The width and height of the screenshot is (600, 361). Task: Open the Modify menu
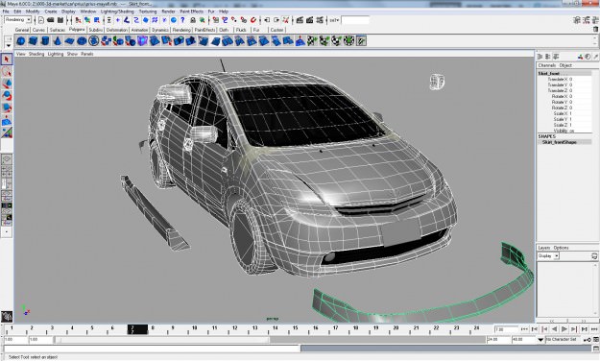pos(33,12)
